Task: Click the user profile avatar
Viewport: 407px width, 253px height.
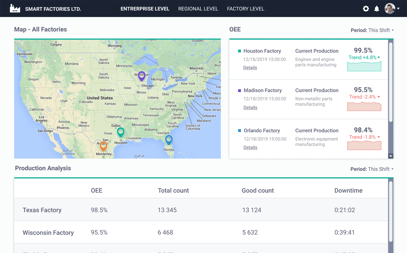Action: [390, 9]
